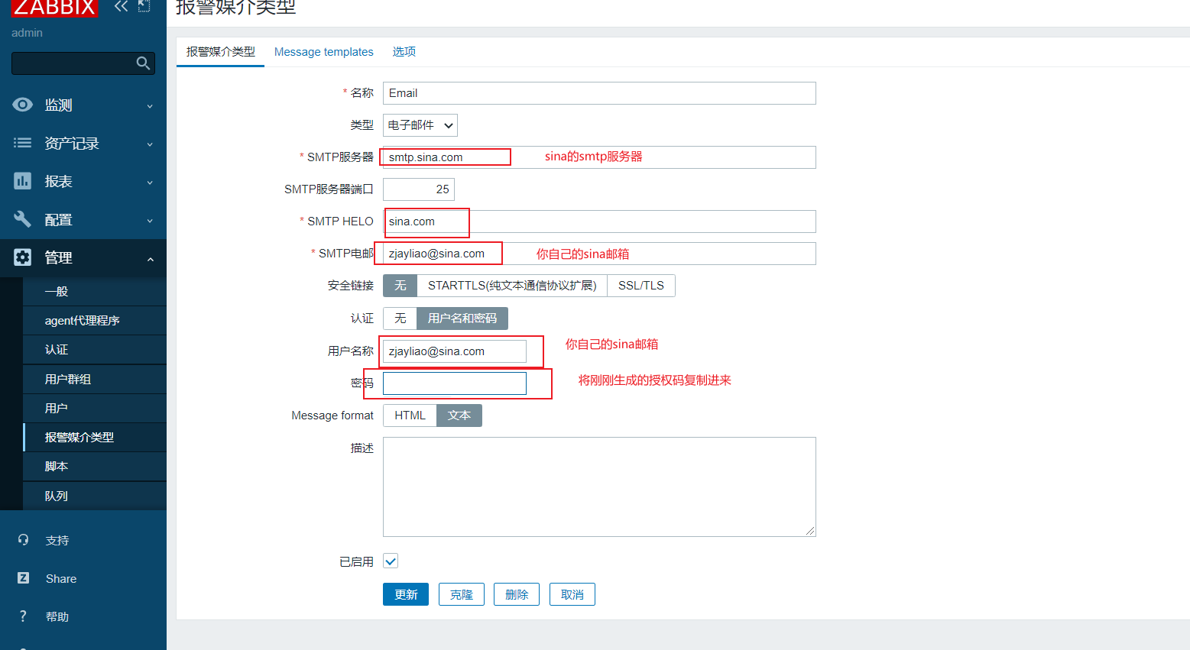Click the 名称 field containing Email
1190x650 pixels.
(599, 93)
